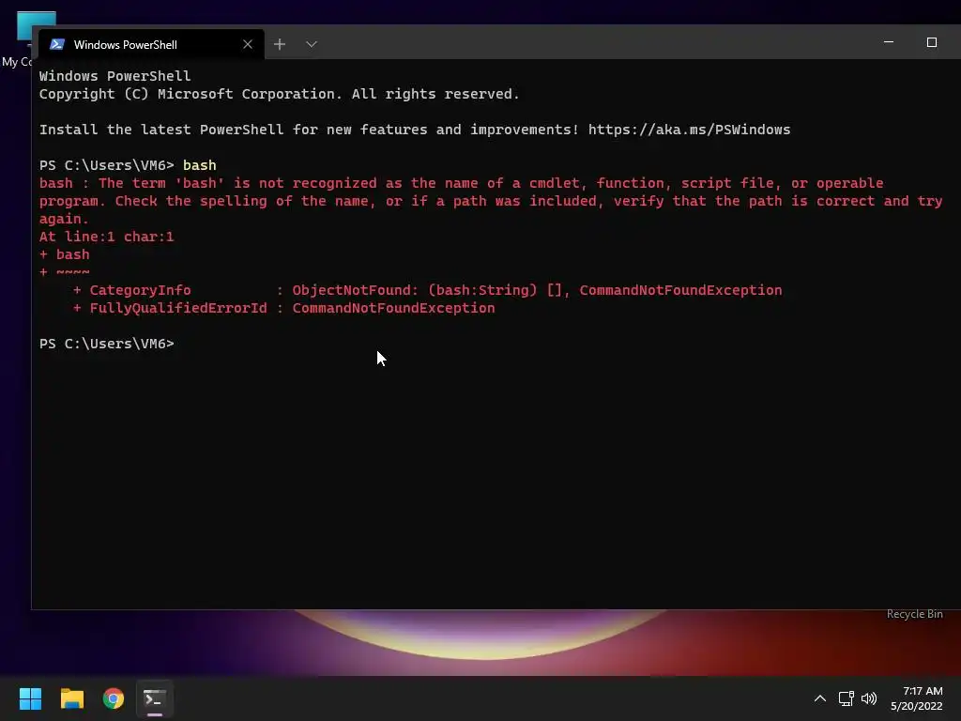The image size is (961, 721).
Task: Open network settings tray icon
Action: 847,698
